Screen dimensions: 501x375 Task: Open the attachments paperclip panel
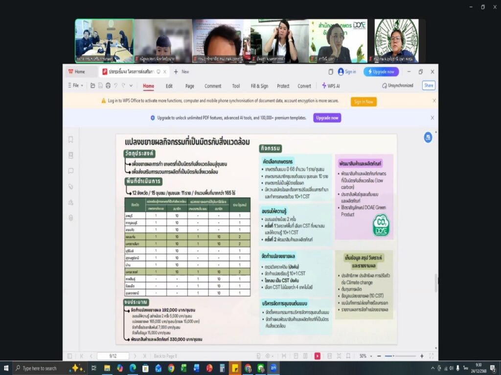pyautogui.click(x=71, y=187)
